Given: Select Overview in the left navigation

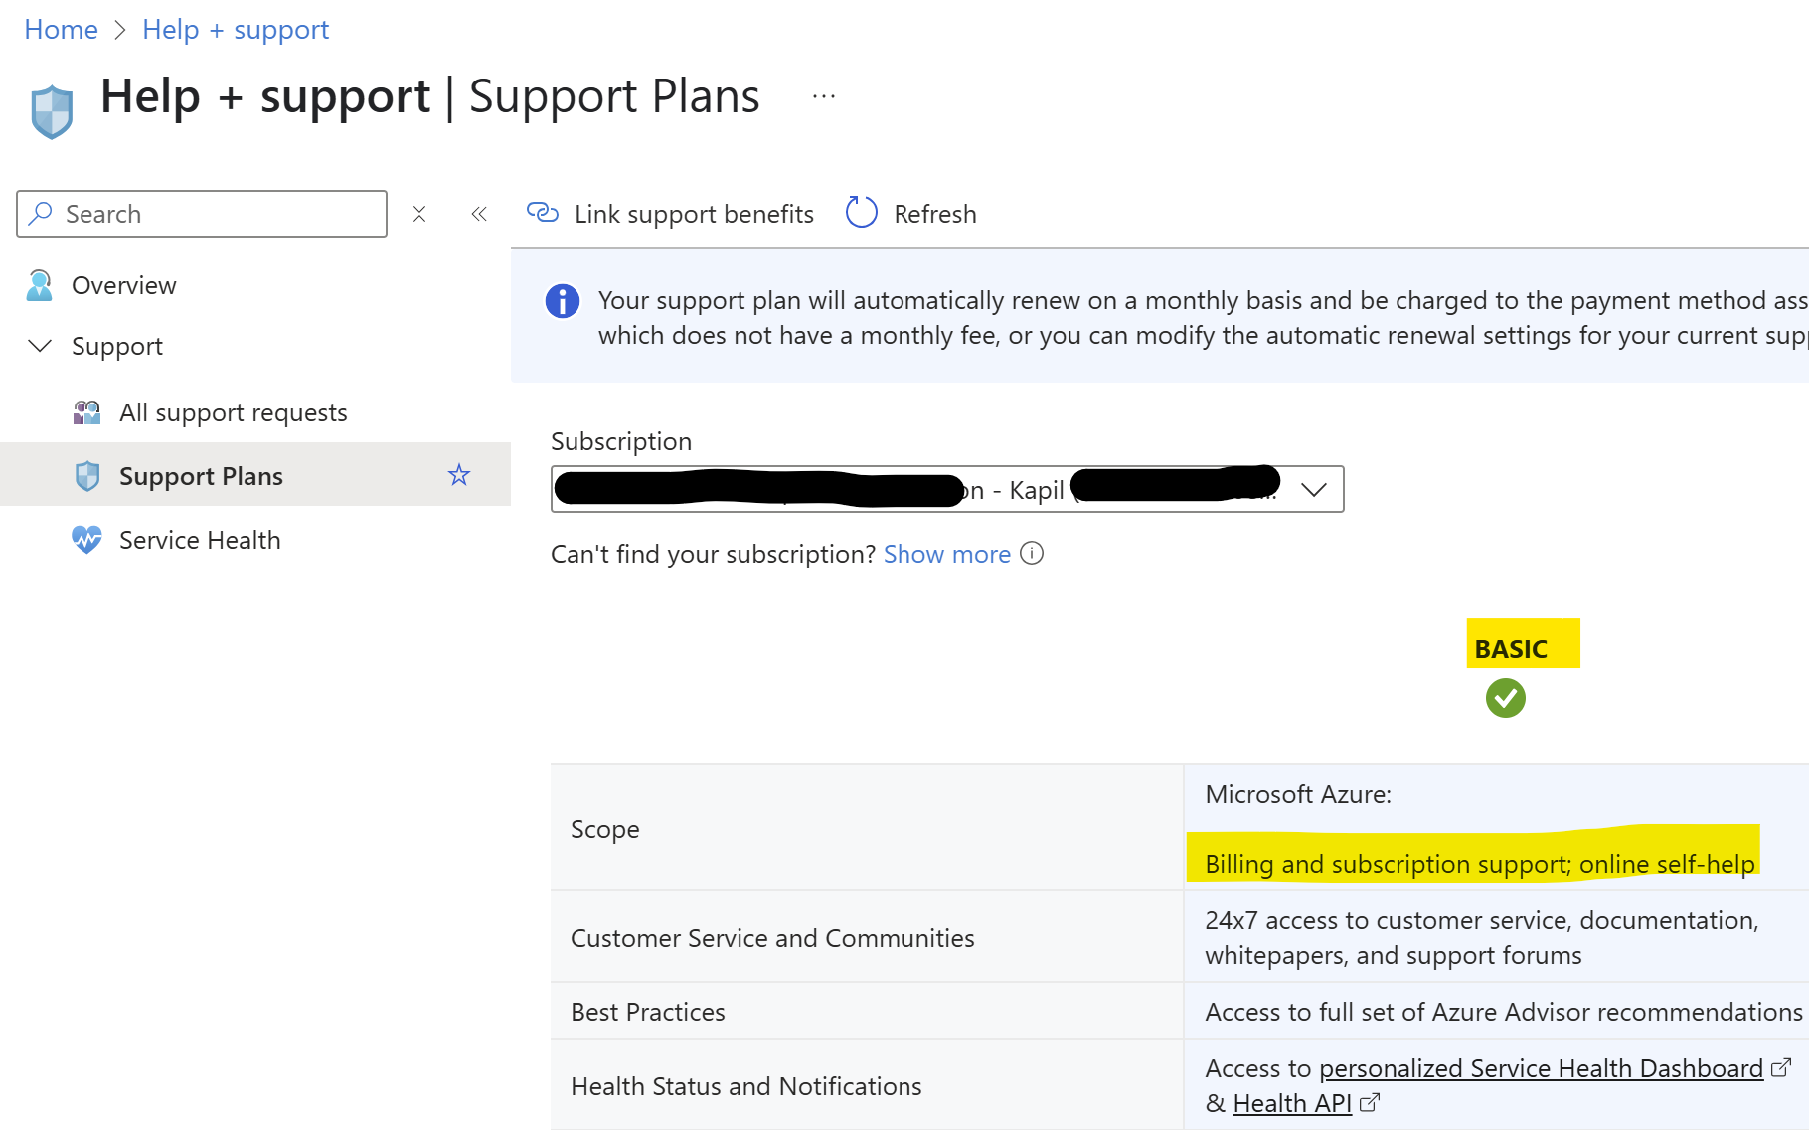Looking at the screenshot, I should click(x=123, y=285).
